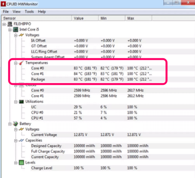Click the Utilizations chart icon
The height and width of the screenshot is (178, 195).
point(21,101)
